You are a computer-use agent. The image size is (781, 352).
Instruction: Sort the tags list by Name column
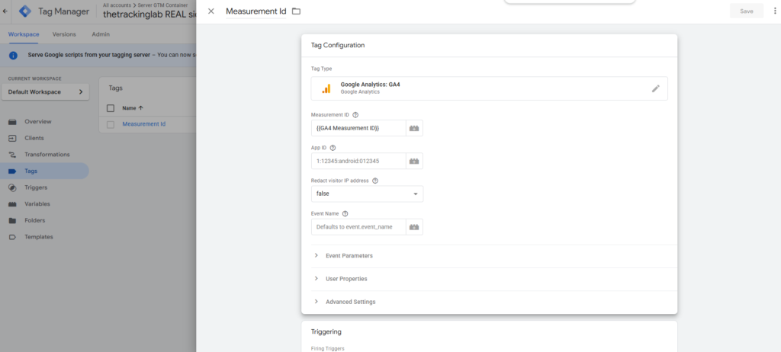click(x=133, y=108)
